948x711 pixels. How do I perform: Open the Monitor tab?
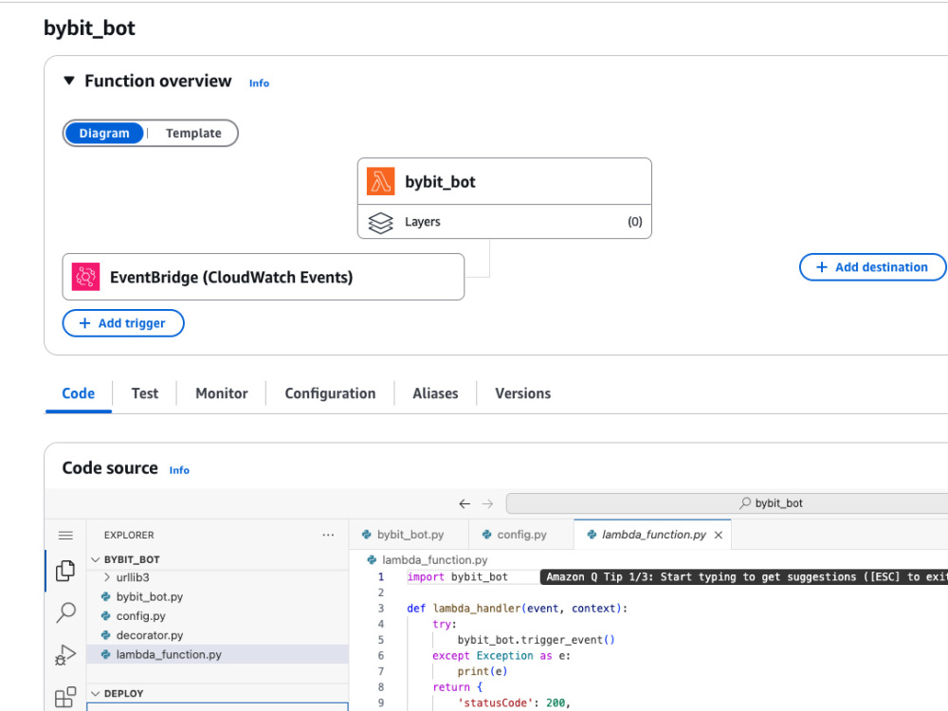point(221,393)
